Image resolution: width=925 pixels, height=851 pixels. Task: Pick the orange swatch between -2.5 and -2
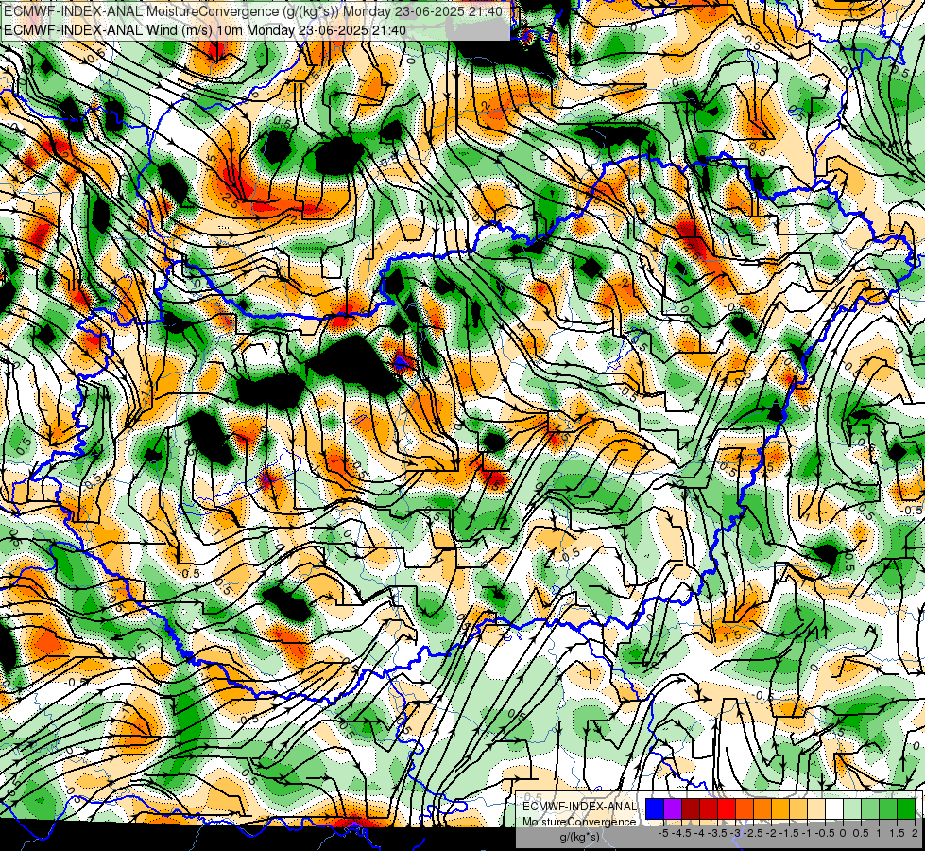[x=762, y=808]
